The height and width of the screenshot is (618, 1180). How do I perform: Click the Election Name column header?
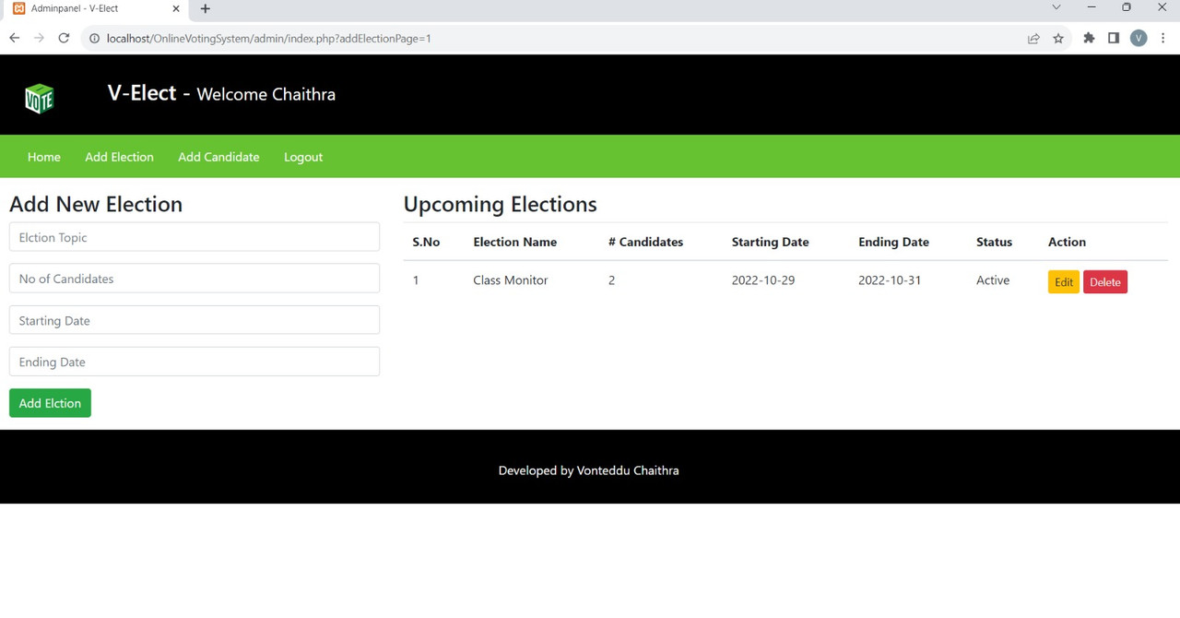coord(514,242)
